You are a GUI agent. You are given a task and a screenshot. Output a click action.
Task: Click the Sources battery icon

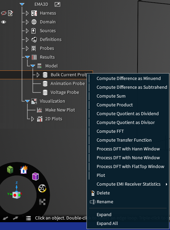coord(33,31)
